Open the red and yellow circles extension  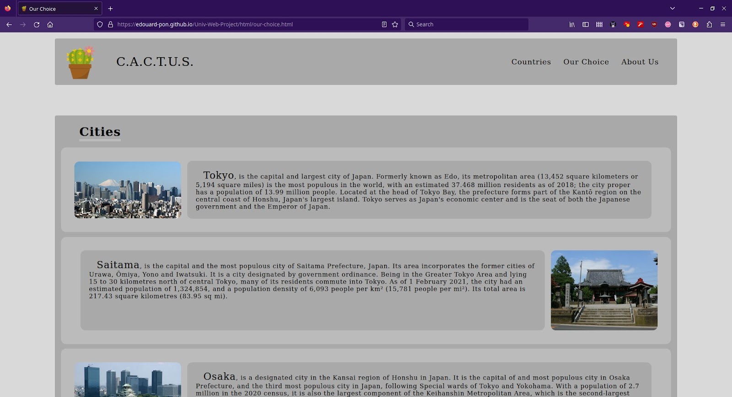point(627,24)
